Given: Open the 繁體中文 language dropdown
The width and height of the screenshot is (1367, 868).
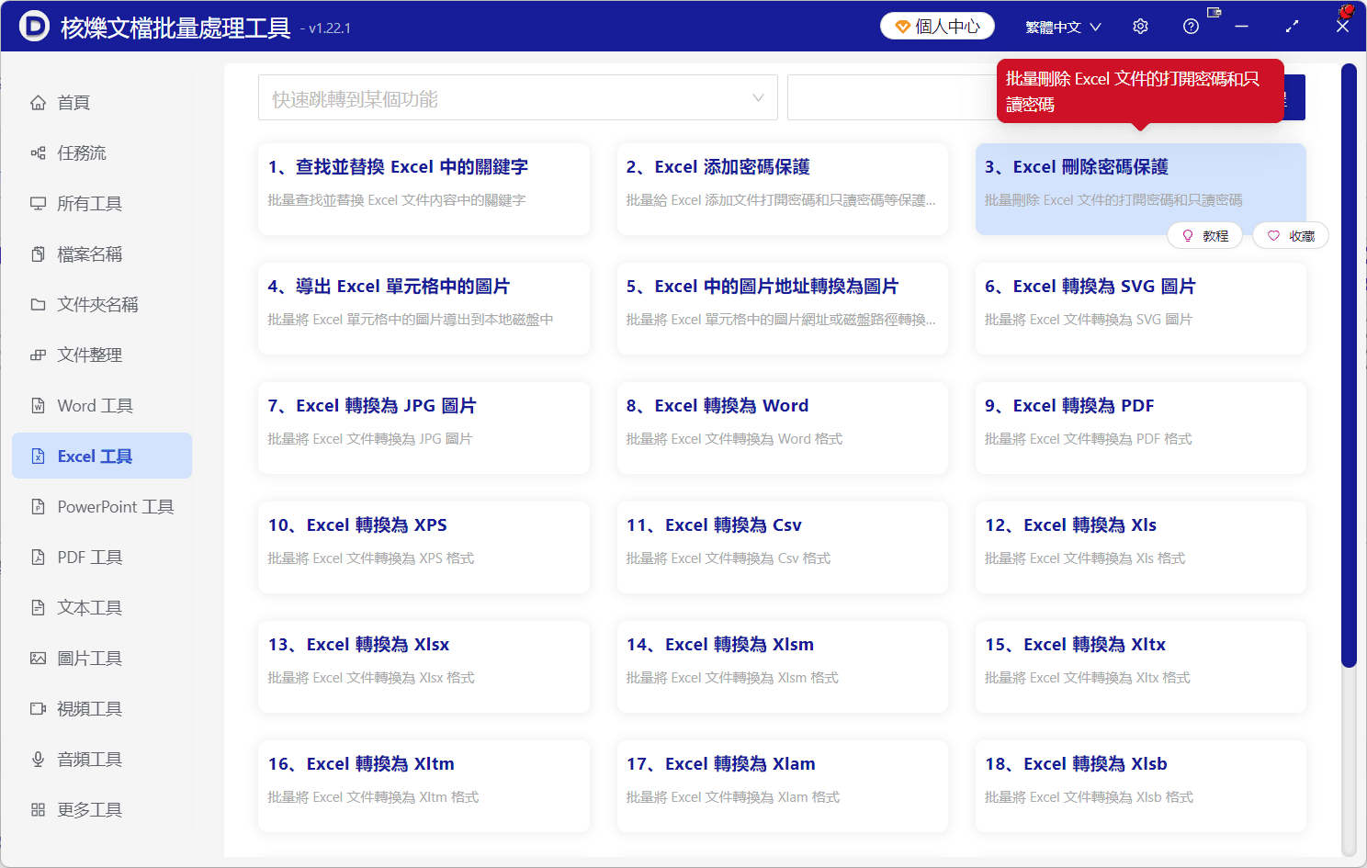Looking at the screenshot, I should [1062, 27].
